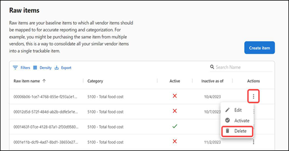This screenshot has height=151, width=289.
Task: Click red X for item 0001e11b-dcf9
Action: [x=175, y=142]
